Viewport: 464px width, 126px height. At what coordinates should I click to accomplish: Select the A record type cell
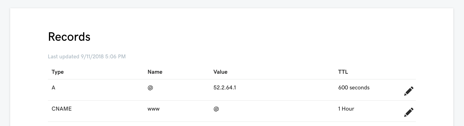pyautogui.click(x=53, y=88)
